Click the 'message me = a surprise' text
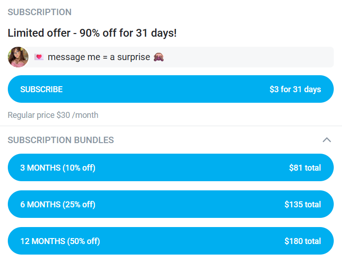This screenshot has height=261, width=342. coord(99,57)
